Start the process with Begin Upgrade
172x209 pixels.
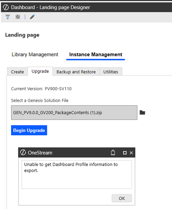coord(29,130)
